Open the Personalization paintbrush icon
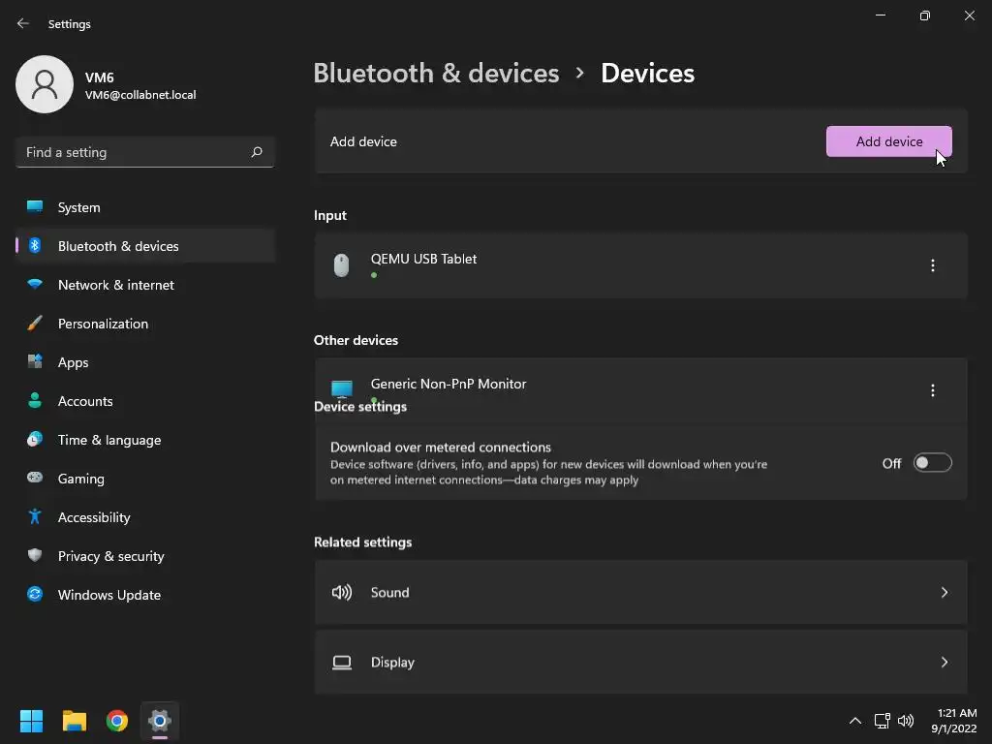 pos(35,324)
